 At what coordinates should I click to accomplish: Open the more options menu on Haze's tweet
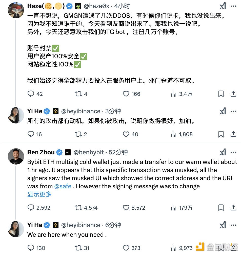pyautogui.click(x=233, y=6)
